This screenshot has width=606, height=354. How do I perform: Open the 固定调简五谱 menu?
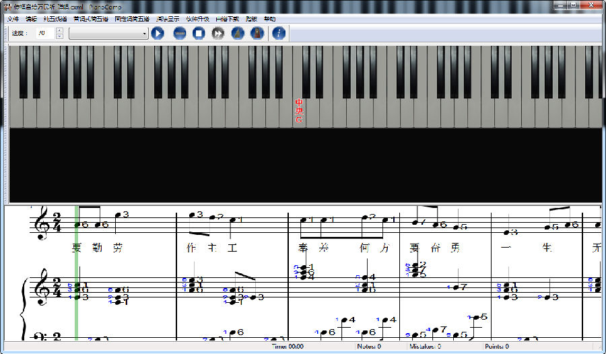(x=132, y=19)
